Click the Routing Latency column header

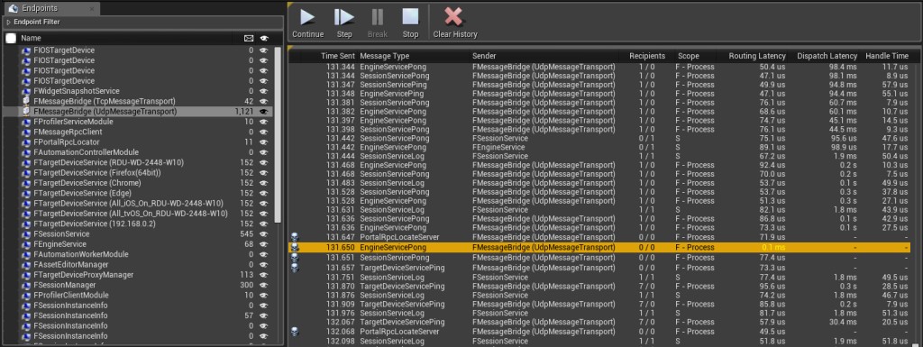pyautogui.click(x=757, y=56)
